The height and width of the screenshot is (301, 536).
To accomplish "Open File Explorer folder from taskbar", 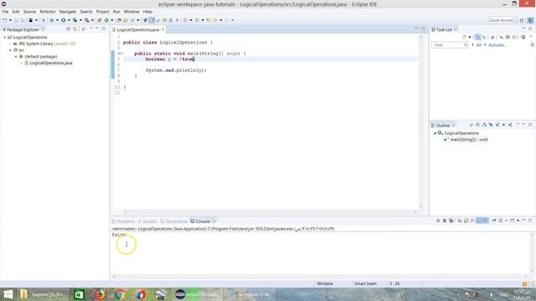I will coord(23,294).
